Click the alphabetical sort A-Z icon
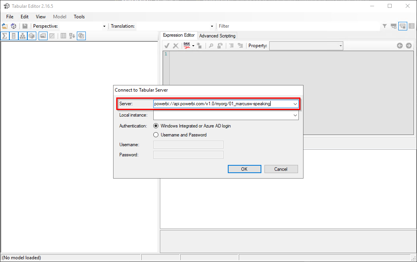The width and height of the screenshot is (417, 262). tap(72, 36)
